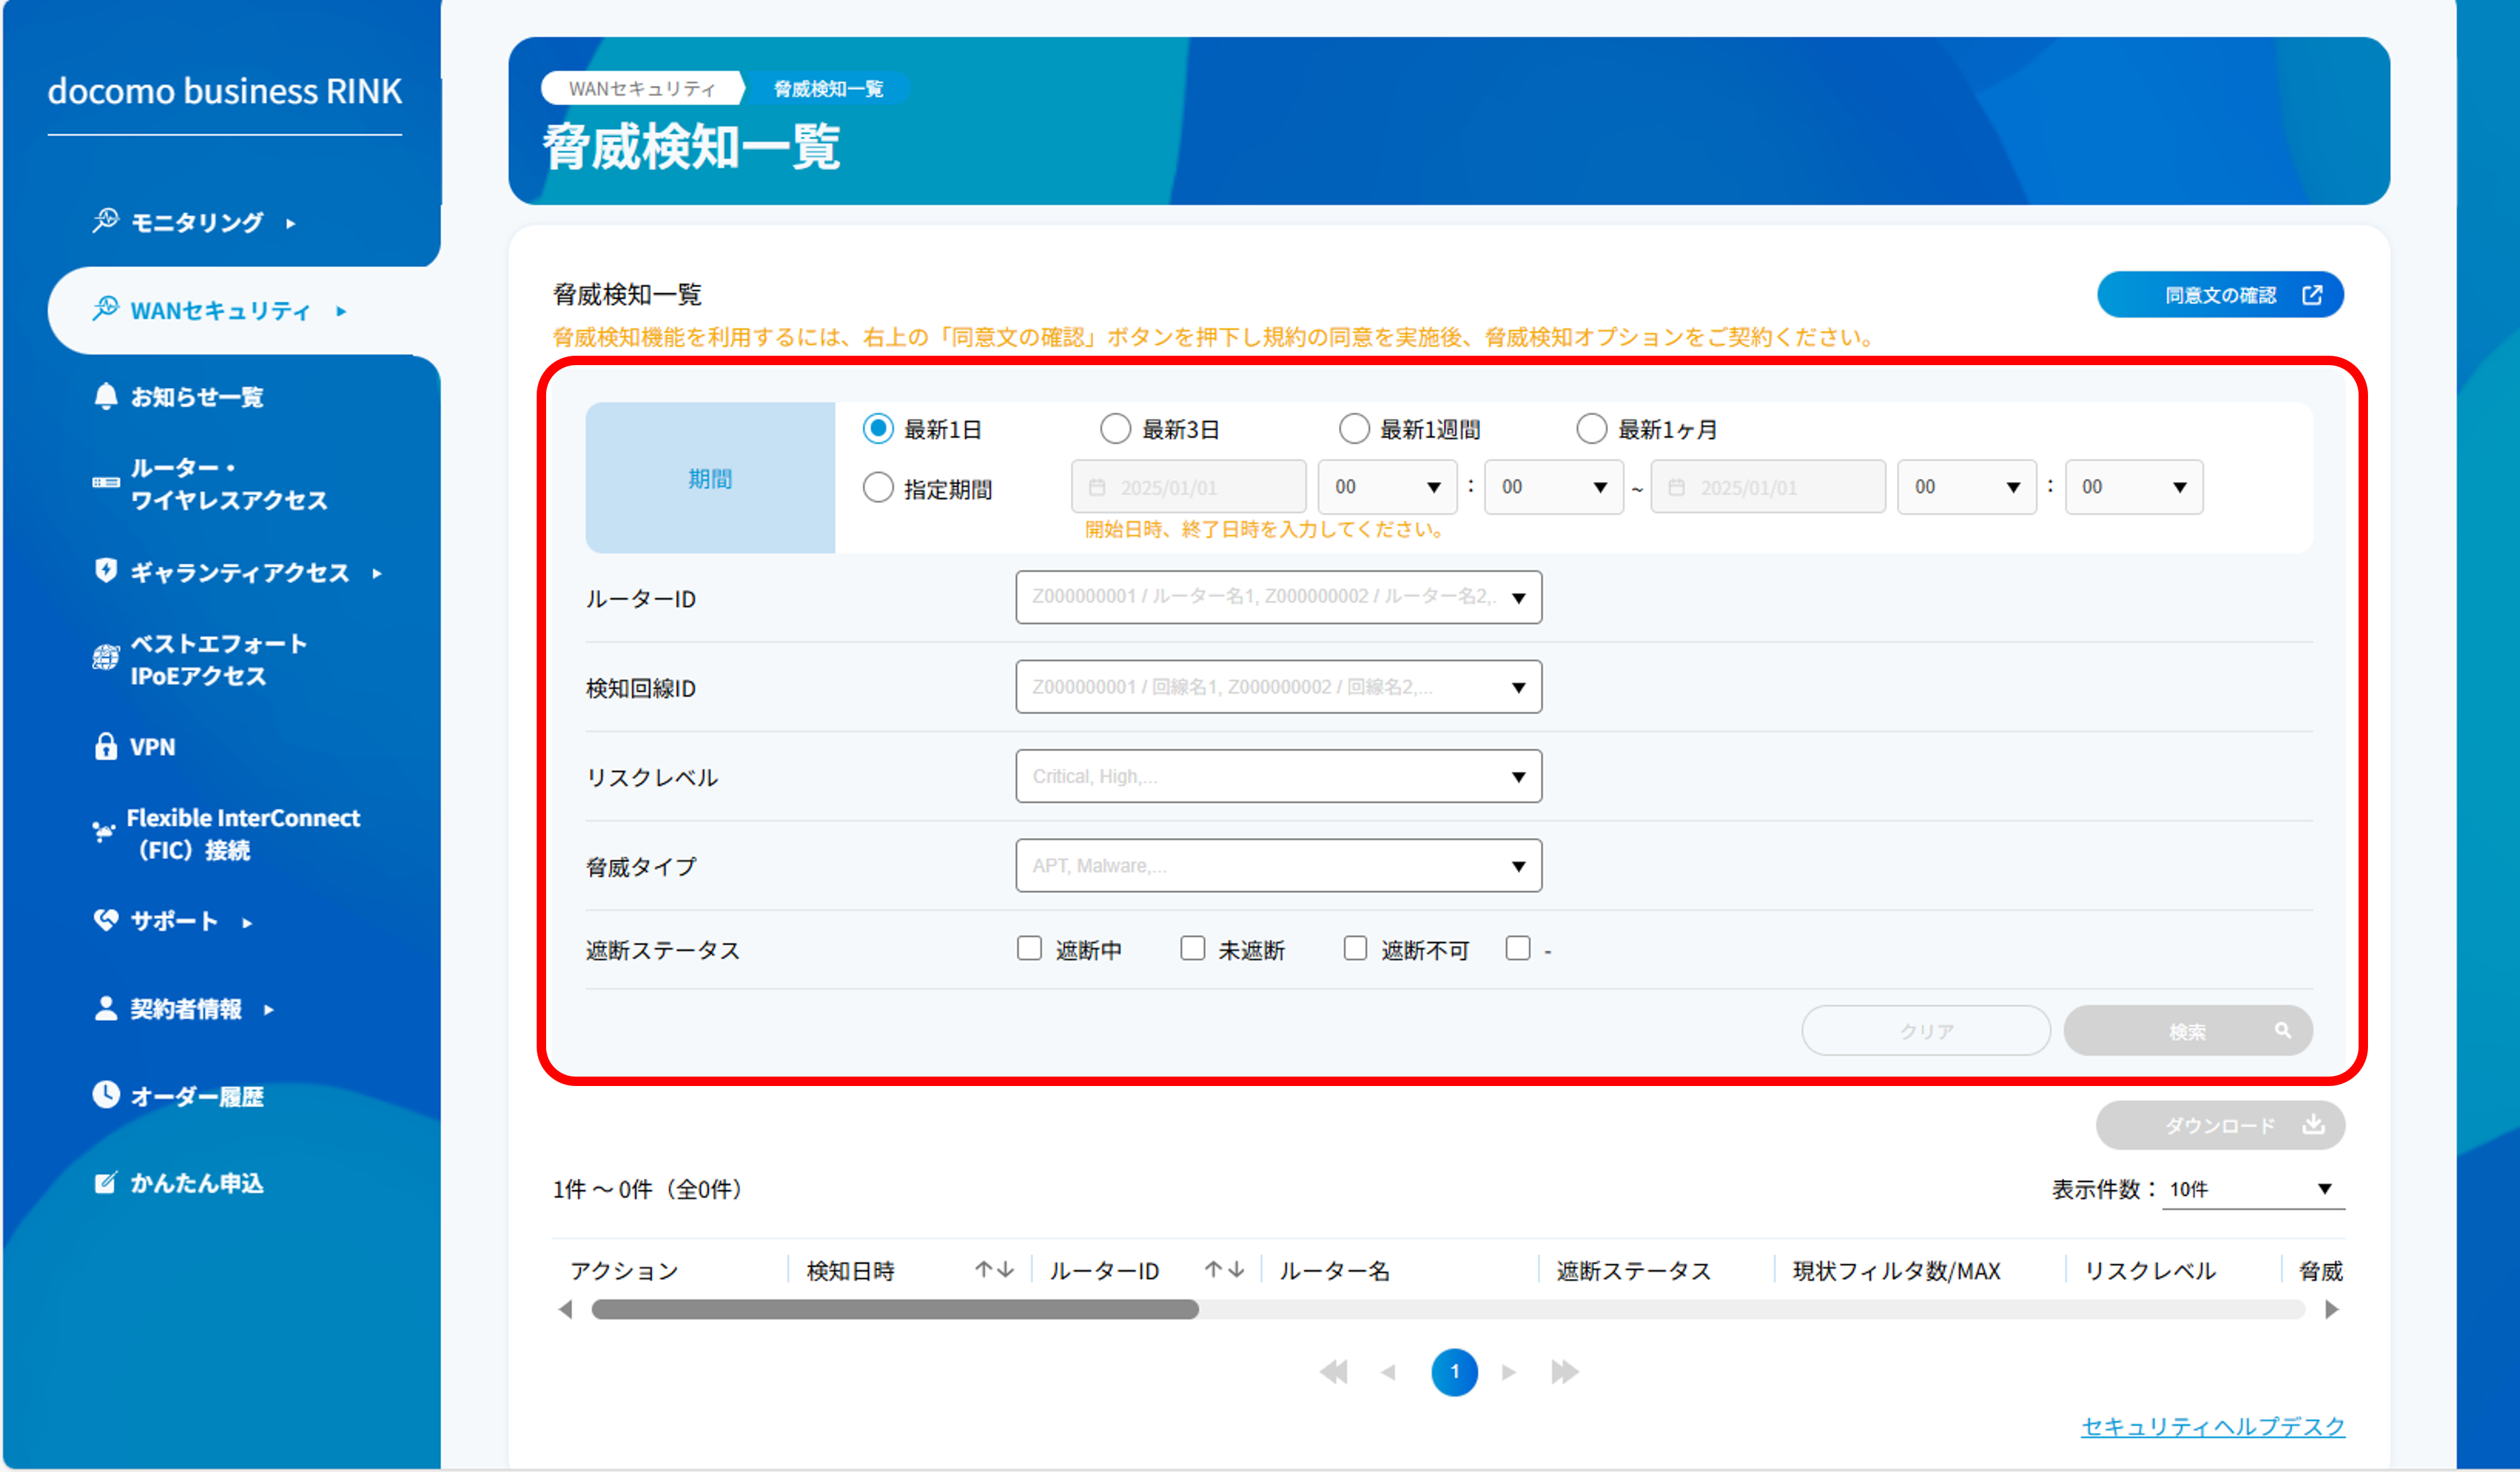Click the last-page arrow in pagination
This screenshot has width=2520, height=1472.
click(1565, 1372)
